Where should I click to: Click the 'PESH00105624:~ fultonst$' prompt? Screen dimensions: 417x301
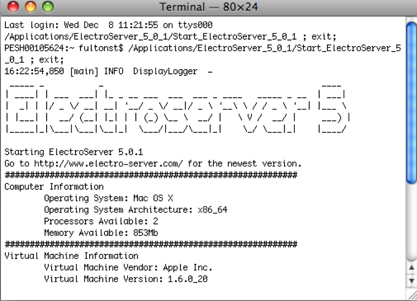[x=63, y=48]
